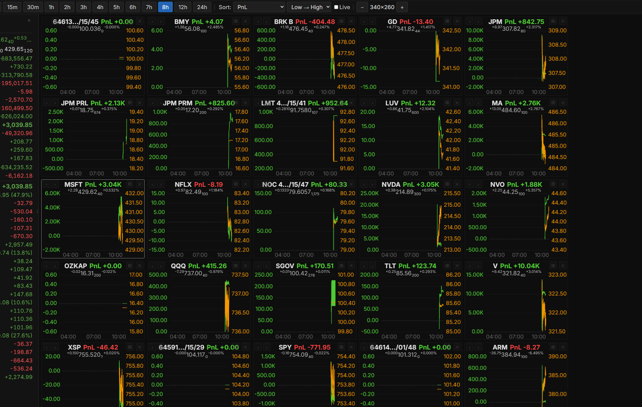The image size is (642, 407).
Task: Click previous arrow on XSP chart
Action: pos(46,347)
